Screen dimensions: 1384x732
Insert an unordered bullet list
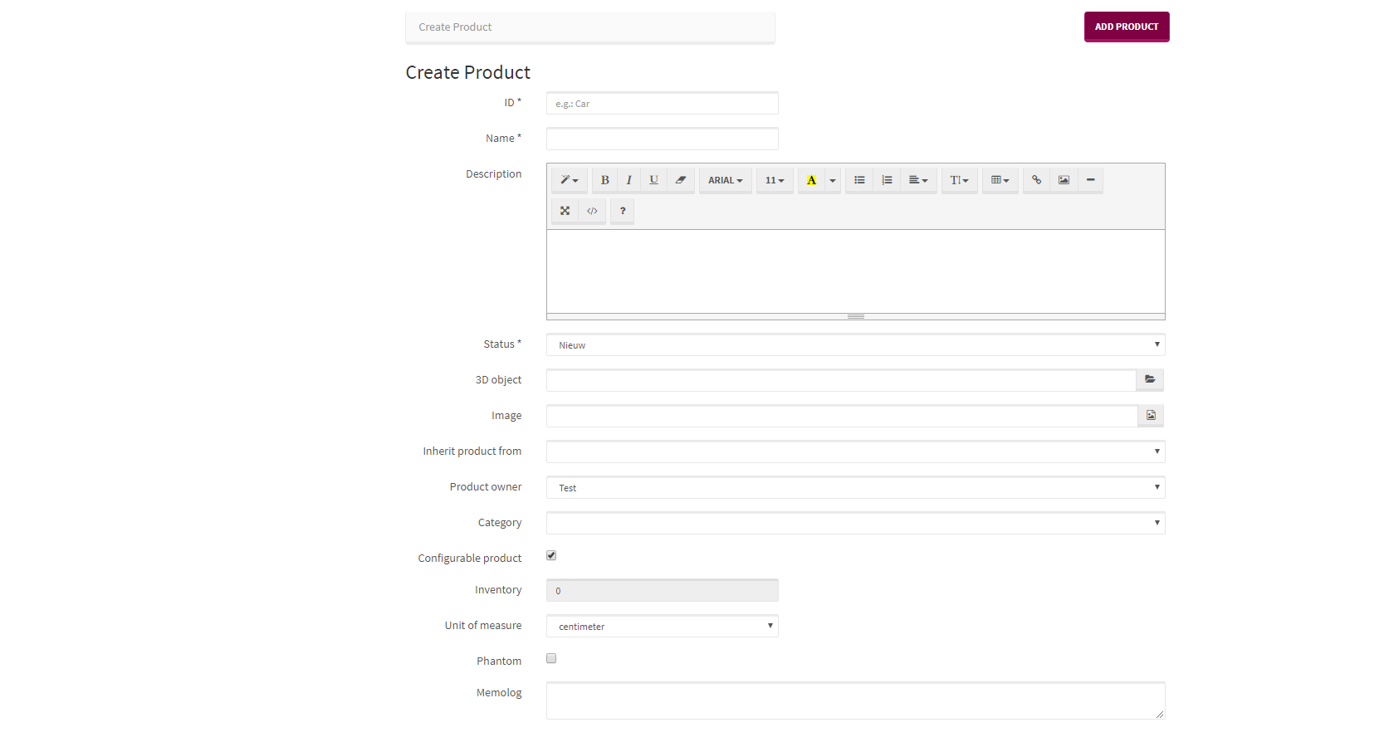click(x=859, y=180)
